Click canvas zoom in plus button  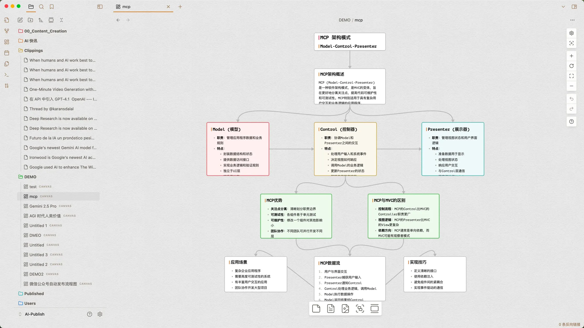click(571, 56)
